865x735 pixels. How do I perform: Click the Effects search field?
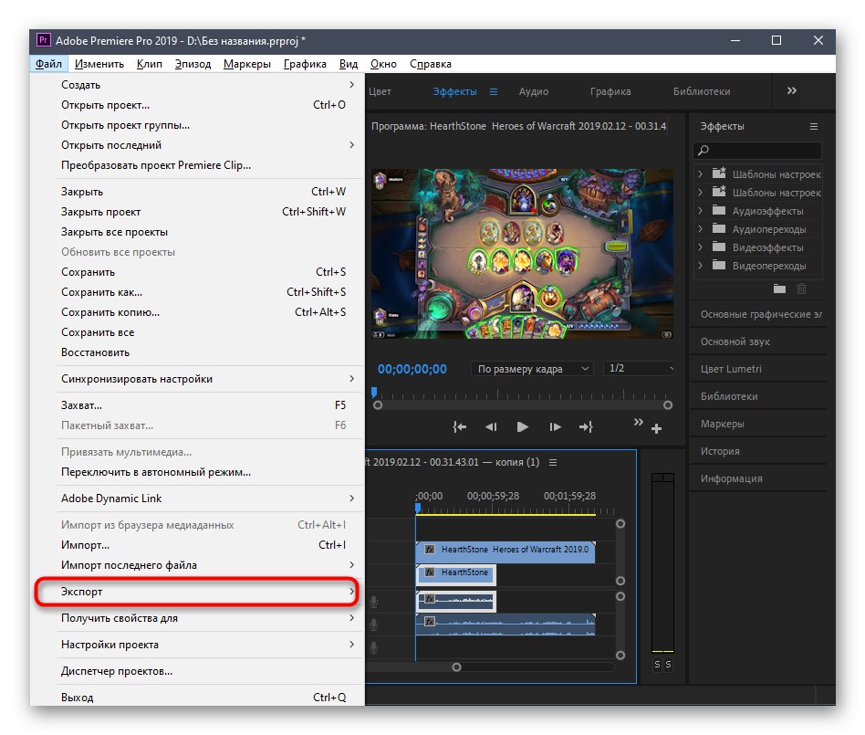coord(763,151)
